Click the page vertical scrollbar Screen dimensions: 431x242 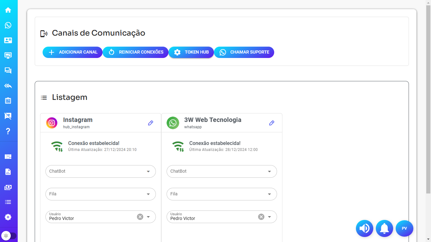click(428, 99)
